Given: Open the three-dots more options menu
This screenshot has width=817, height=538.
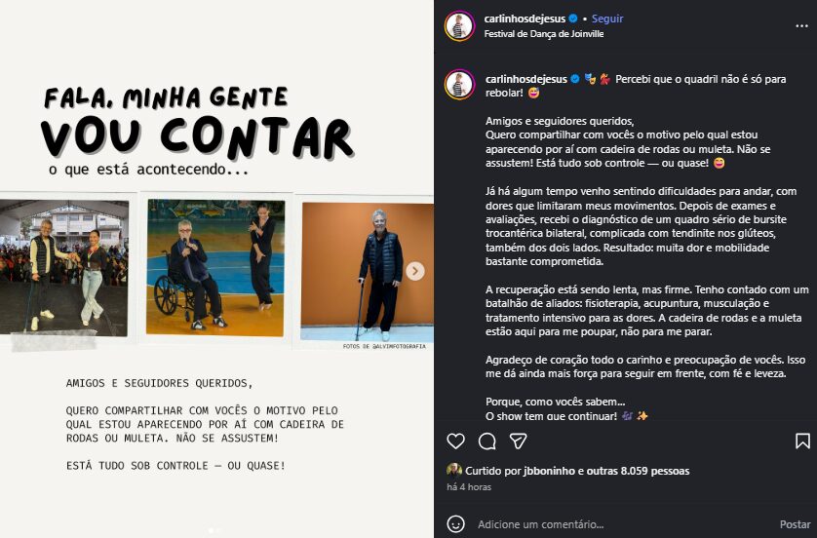Looking at the screenshot, I should [x=801, y=26].
